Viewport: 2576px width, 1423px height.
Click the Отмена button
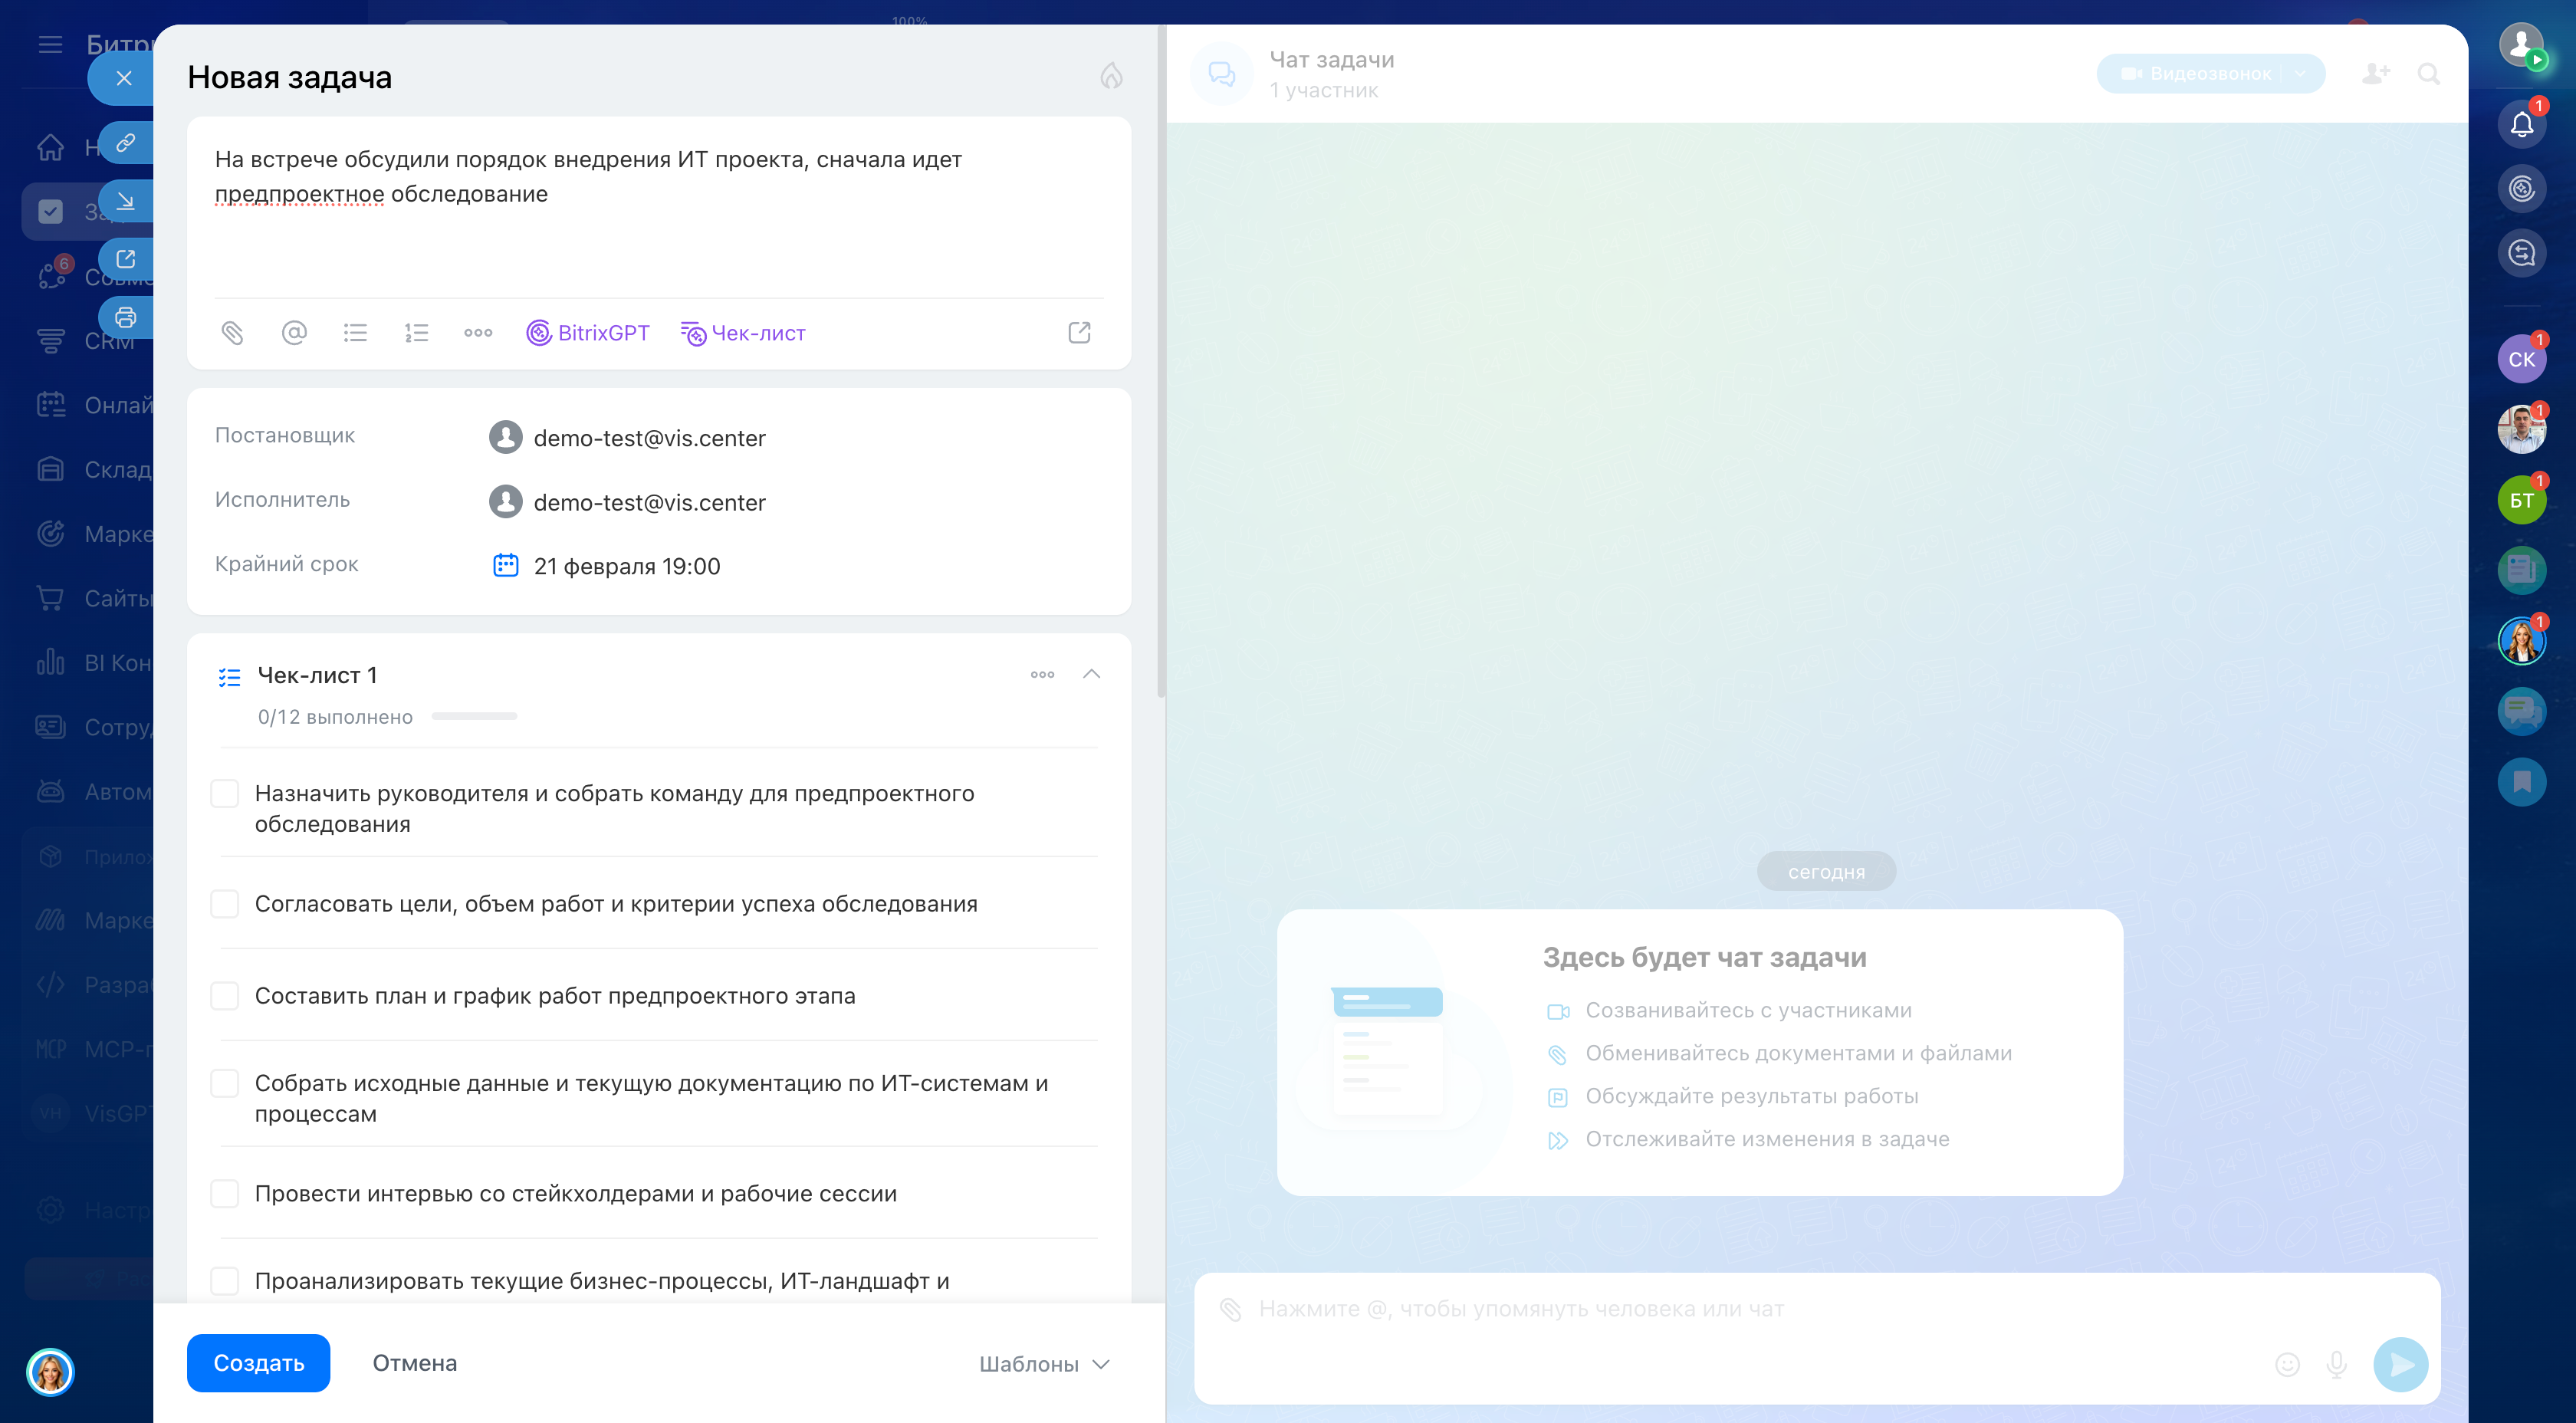coord(414,1363)
